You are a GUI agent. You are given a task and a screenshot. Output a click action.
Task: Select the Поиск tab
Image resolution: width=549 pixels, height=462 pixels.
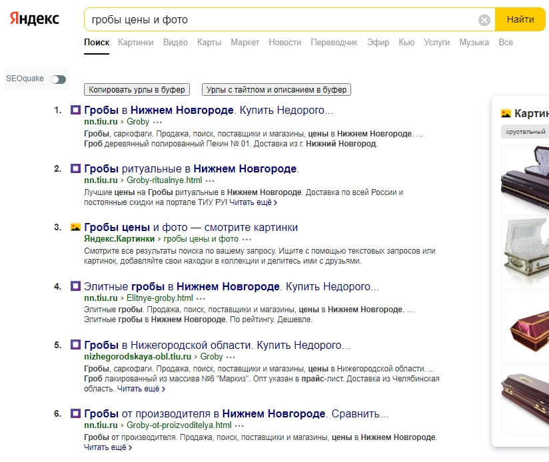point(97,43)
